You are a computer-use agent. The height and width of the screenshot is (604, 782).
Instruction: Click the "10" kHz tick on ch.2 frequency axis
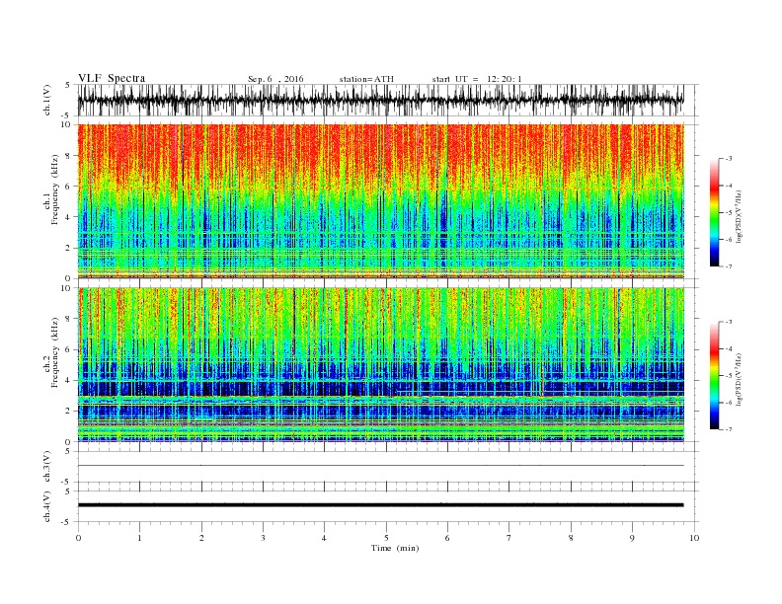pyautogui.click(x=67, y=288)
